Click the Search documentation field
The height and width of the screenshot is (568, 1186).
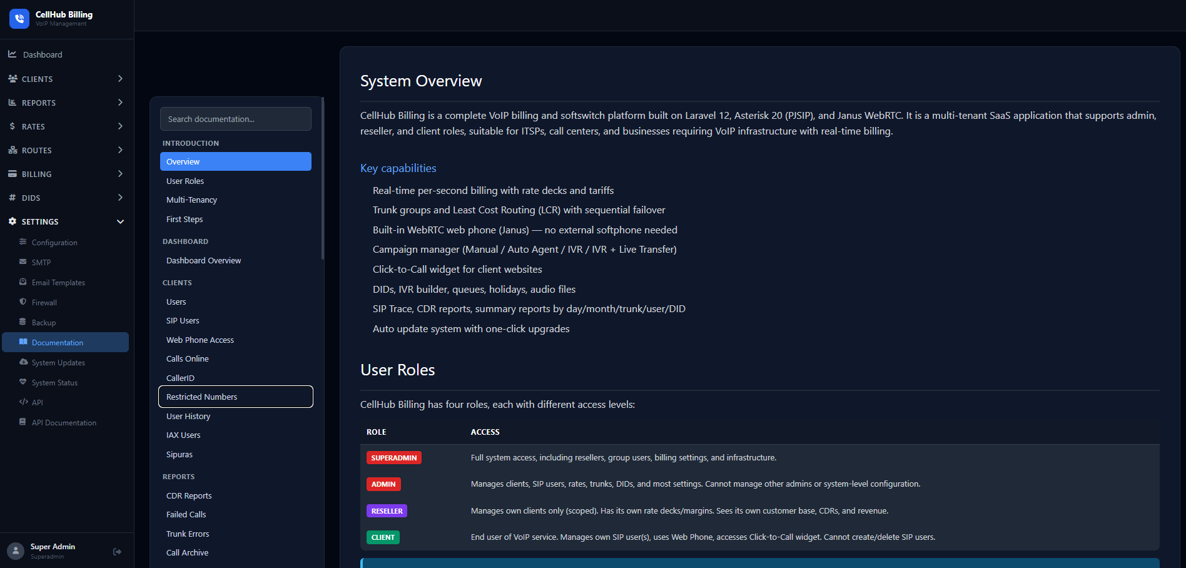coord(236,119)
